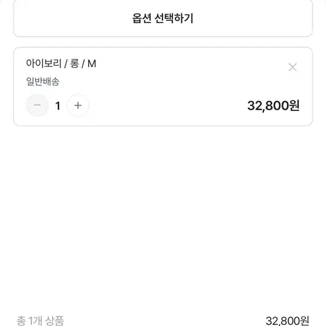Viewport: 326px width, 326px height.
Task: Click the 일반배송 delivery type text
Action: point(43,81)
